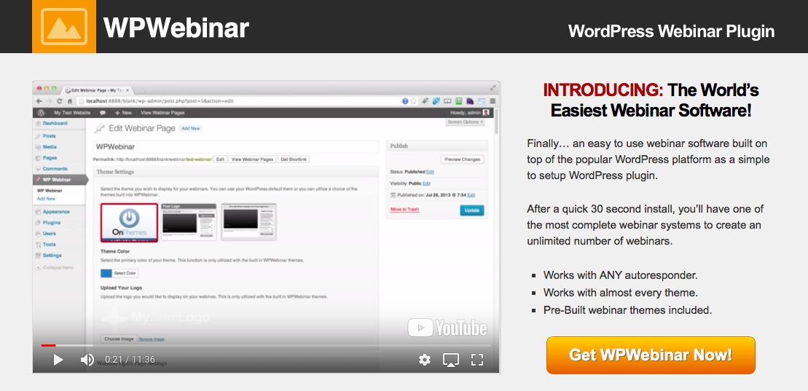Click the blue question mark icon in address bar
This screenshot has height=391, width=808.
tap(405, 101)
